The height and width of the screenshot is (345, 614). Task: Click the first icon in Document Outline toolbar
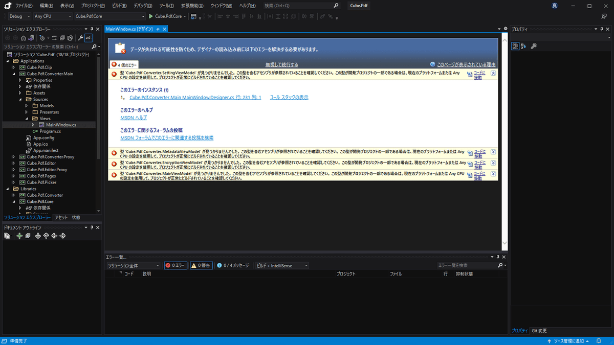(7, 236)
